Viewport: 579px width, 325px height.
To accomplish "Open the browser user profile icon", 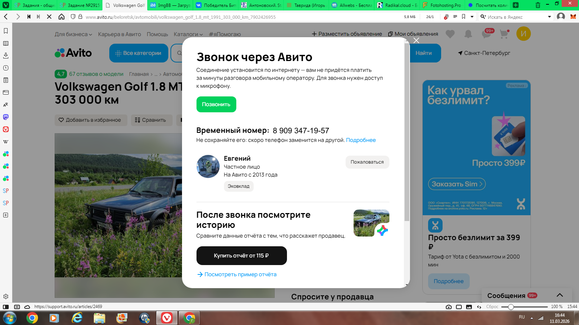I will 561,17.
